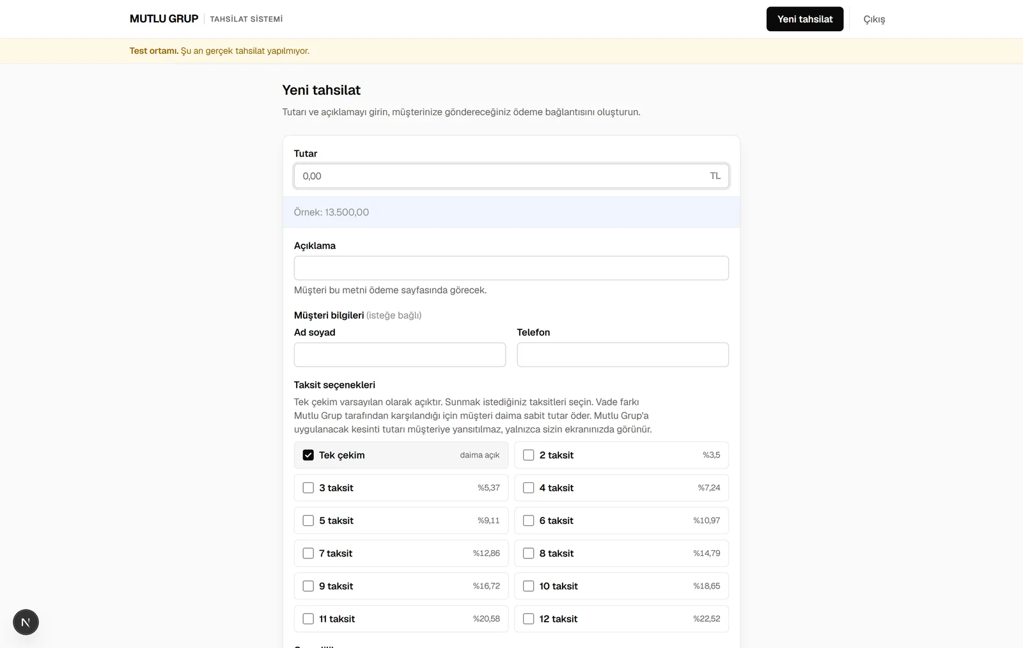Viewport: 1023px width, 648px height.
Task: Click the %22,52 rate value
Action: (707, 619)
